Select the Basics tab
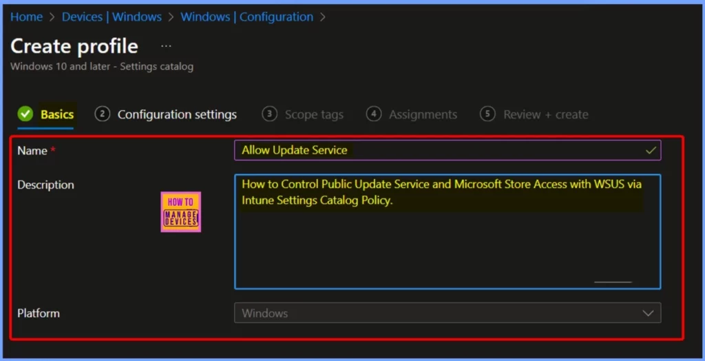 pos(57,114)
